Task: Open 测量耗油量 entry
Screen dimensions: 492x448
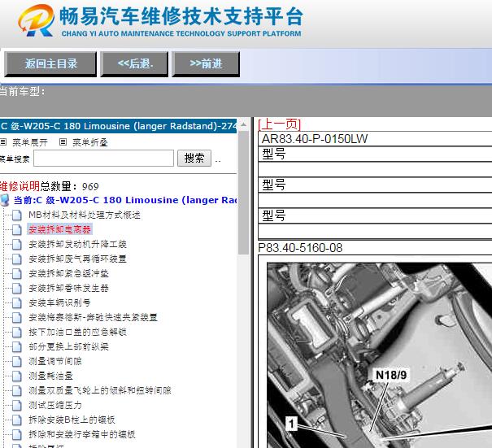Action: [x=51, y=376]
